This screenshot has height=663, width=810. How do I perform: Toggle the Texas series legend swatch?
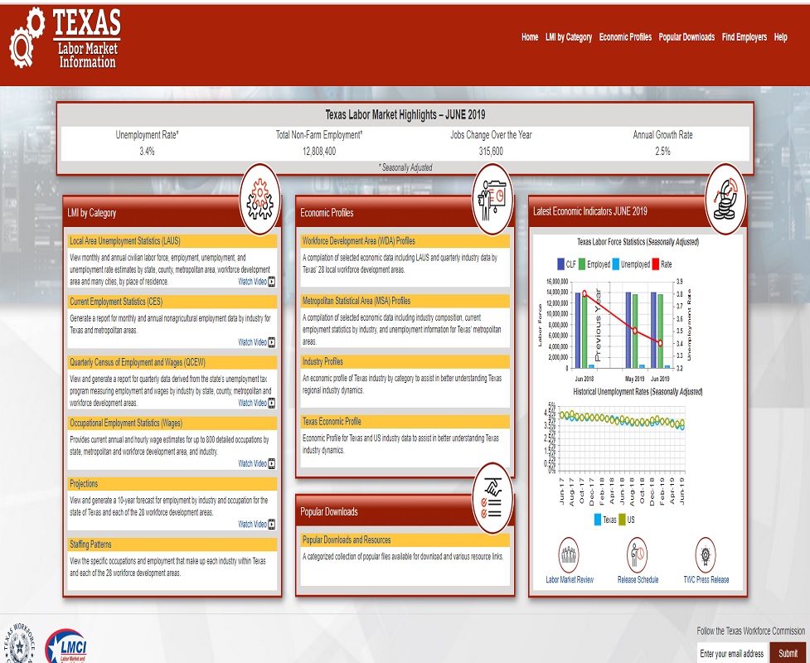(598, 520)
